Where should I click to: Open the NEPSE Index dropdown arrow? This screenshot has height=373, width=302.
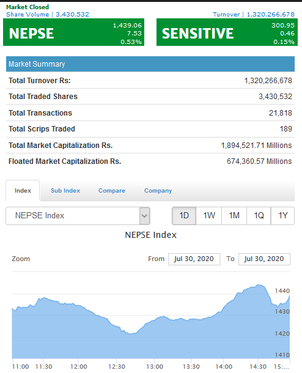pos(144,216)
